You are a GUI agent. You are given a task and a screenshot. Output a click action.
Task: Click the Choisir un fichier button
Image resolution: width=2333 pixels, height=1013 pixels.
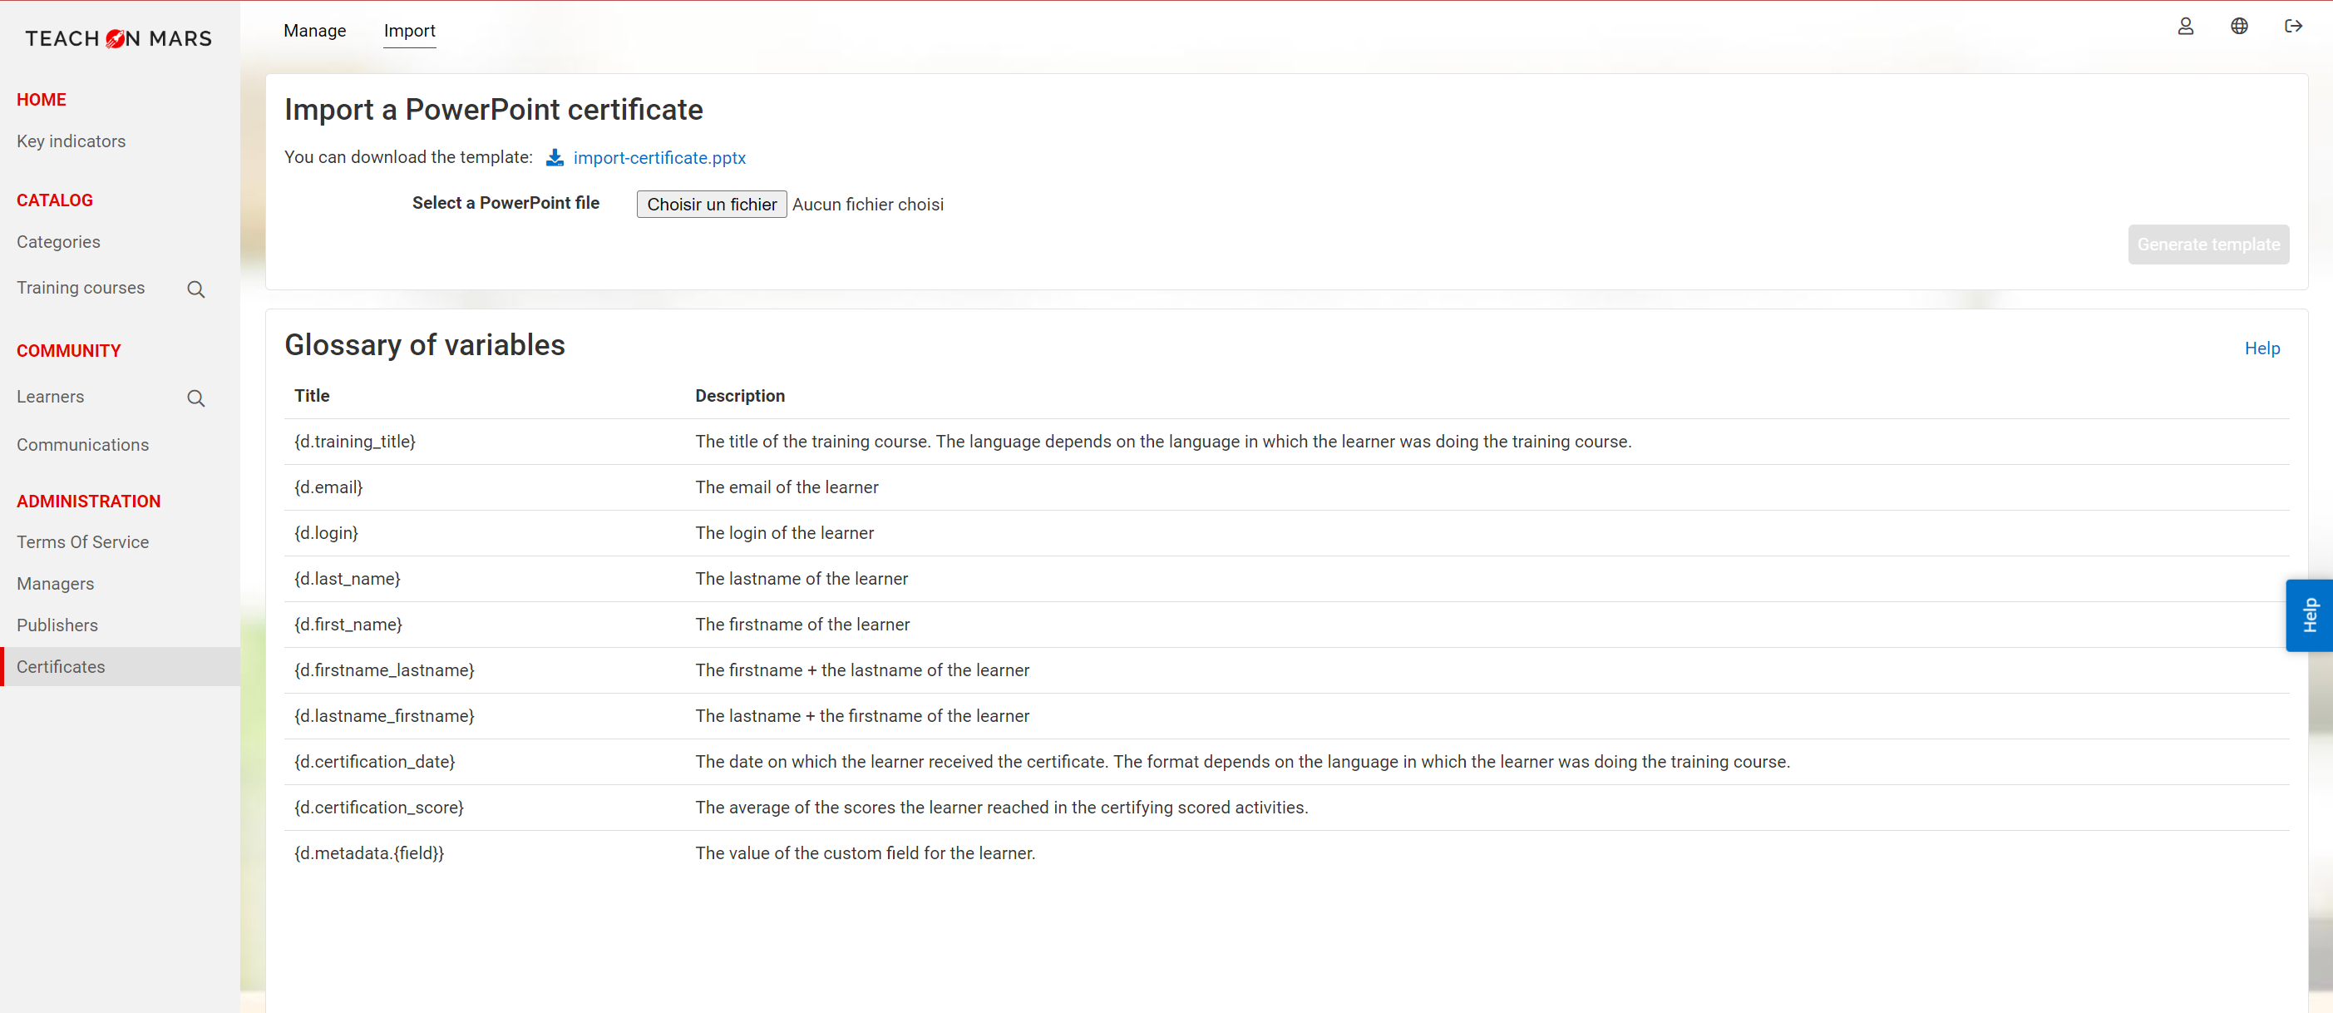[712, 204]
